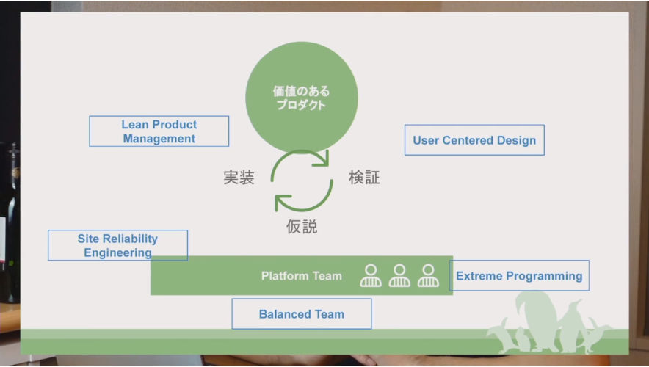Viewport: 649px width, 367px height.
Task: Click the User Centered Design box
Action: pyautogui.click(x=474, y=140)
